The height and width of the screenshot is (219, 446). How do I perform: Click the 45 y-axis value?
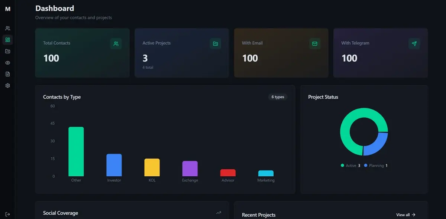coord(52,124)
